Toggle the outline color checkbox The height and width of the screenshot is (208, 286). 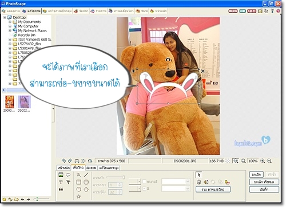pos(144,182)
